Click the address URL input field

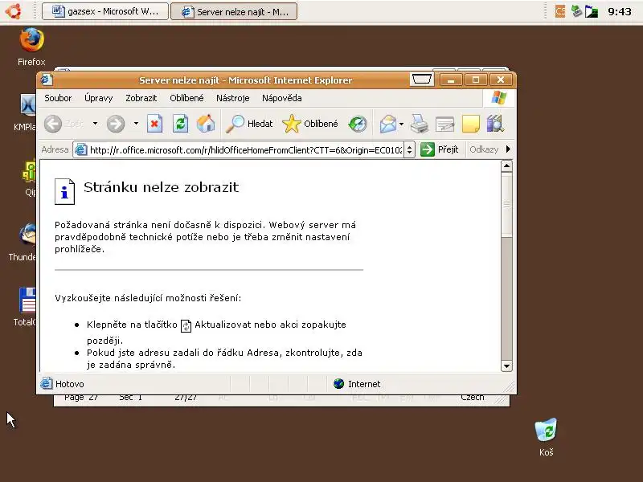point(246,149)
